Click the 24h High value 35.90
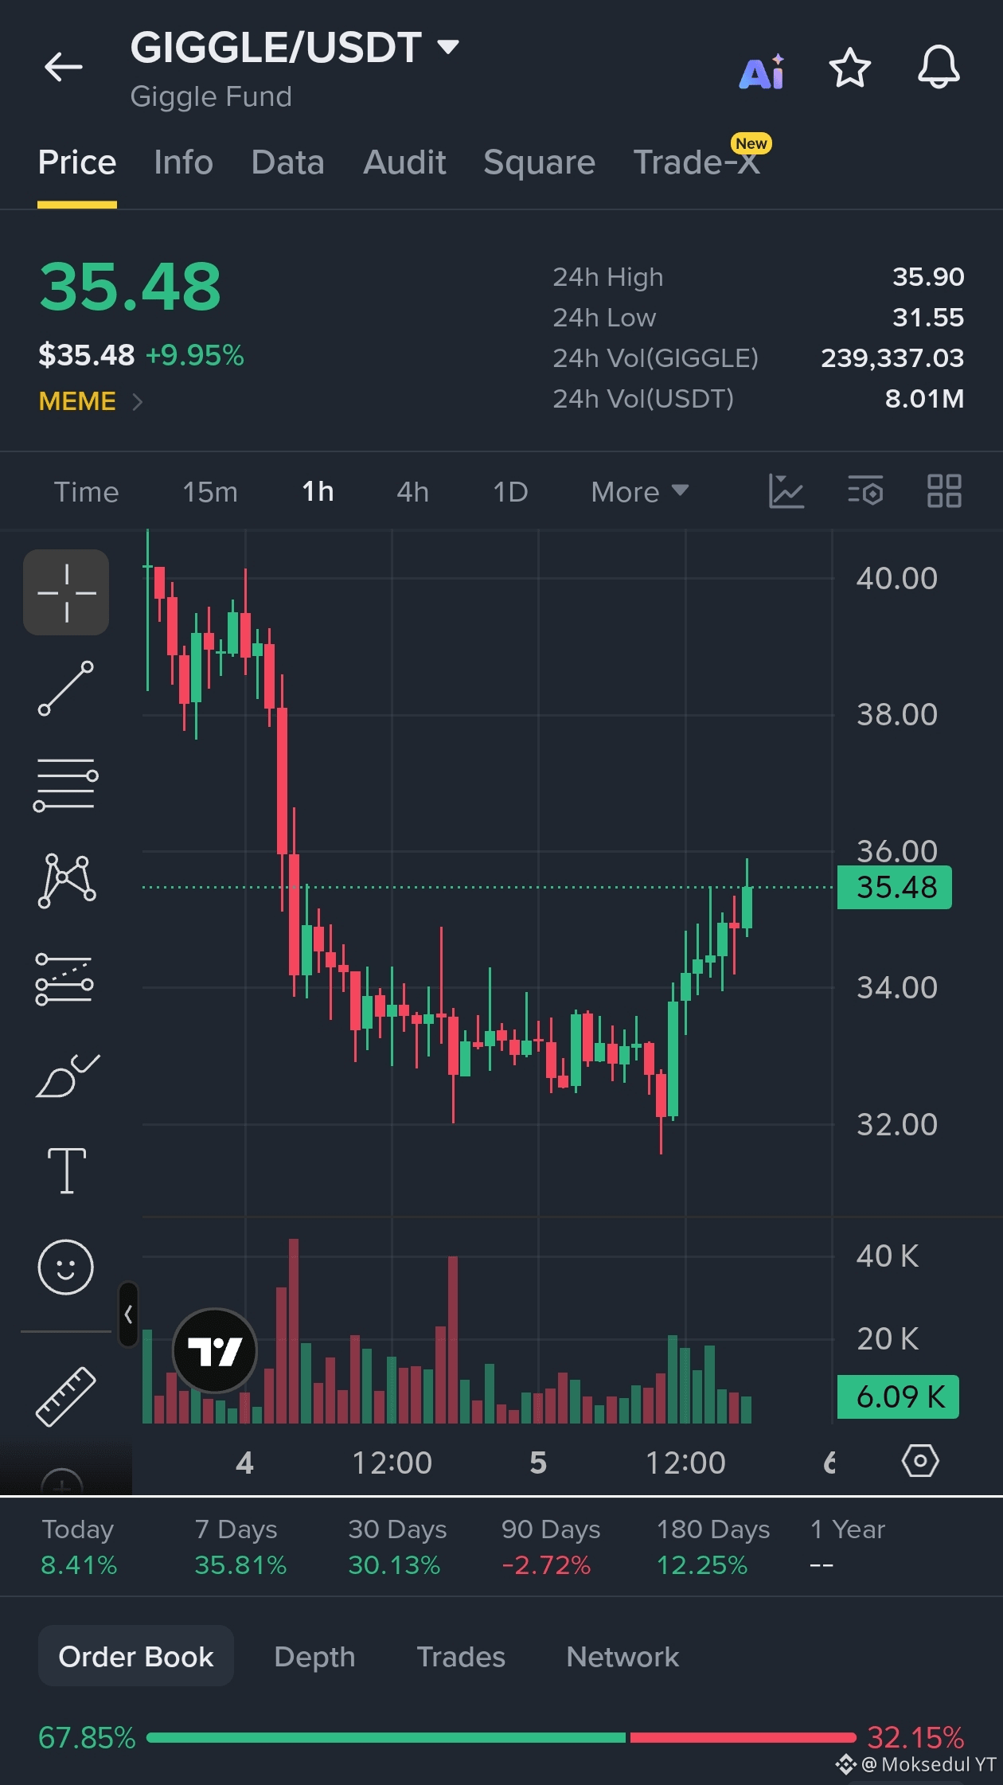This screenshot has width=1003, height=1785. coord(927,276)
